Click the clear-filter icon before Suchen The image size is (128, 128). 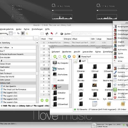coord(62,34)
